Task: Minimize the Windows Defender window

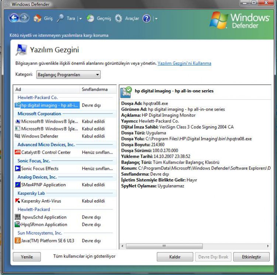Action: click(244, 3)
